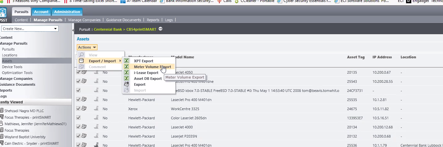Click the person icon for Mathiews, Jennifer

coord(2,124)
